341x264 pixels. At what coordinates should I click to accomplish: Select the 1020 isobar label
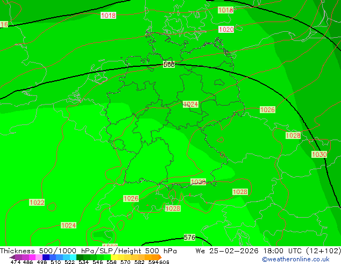tap(226, 30)
